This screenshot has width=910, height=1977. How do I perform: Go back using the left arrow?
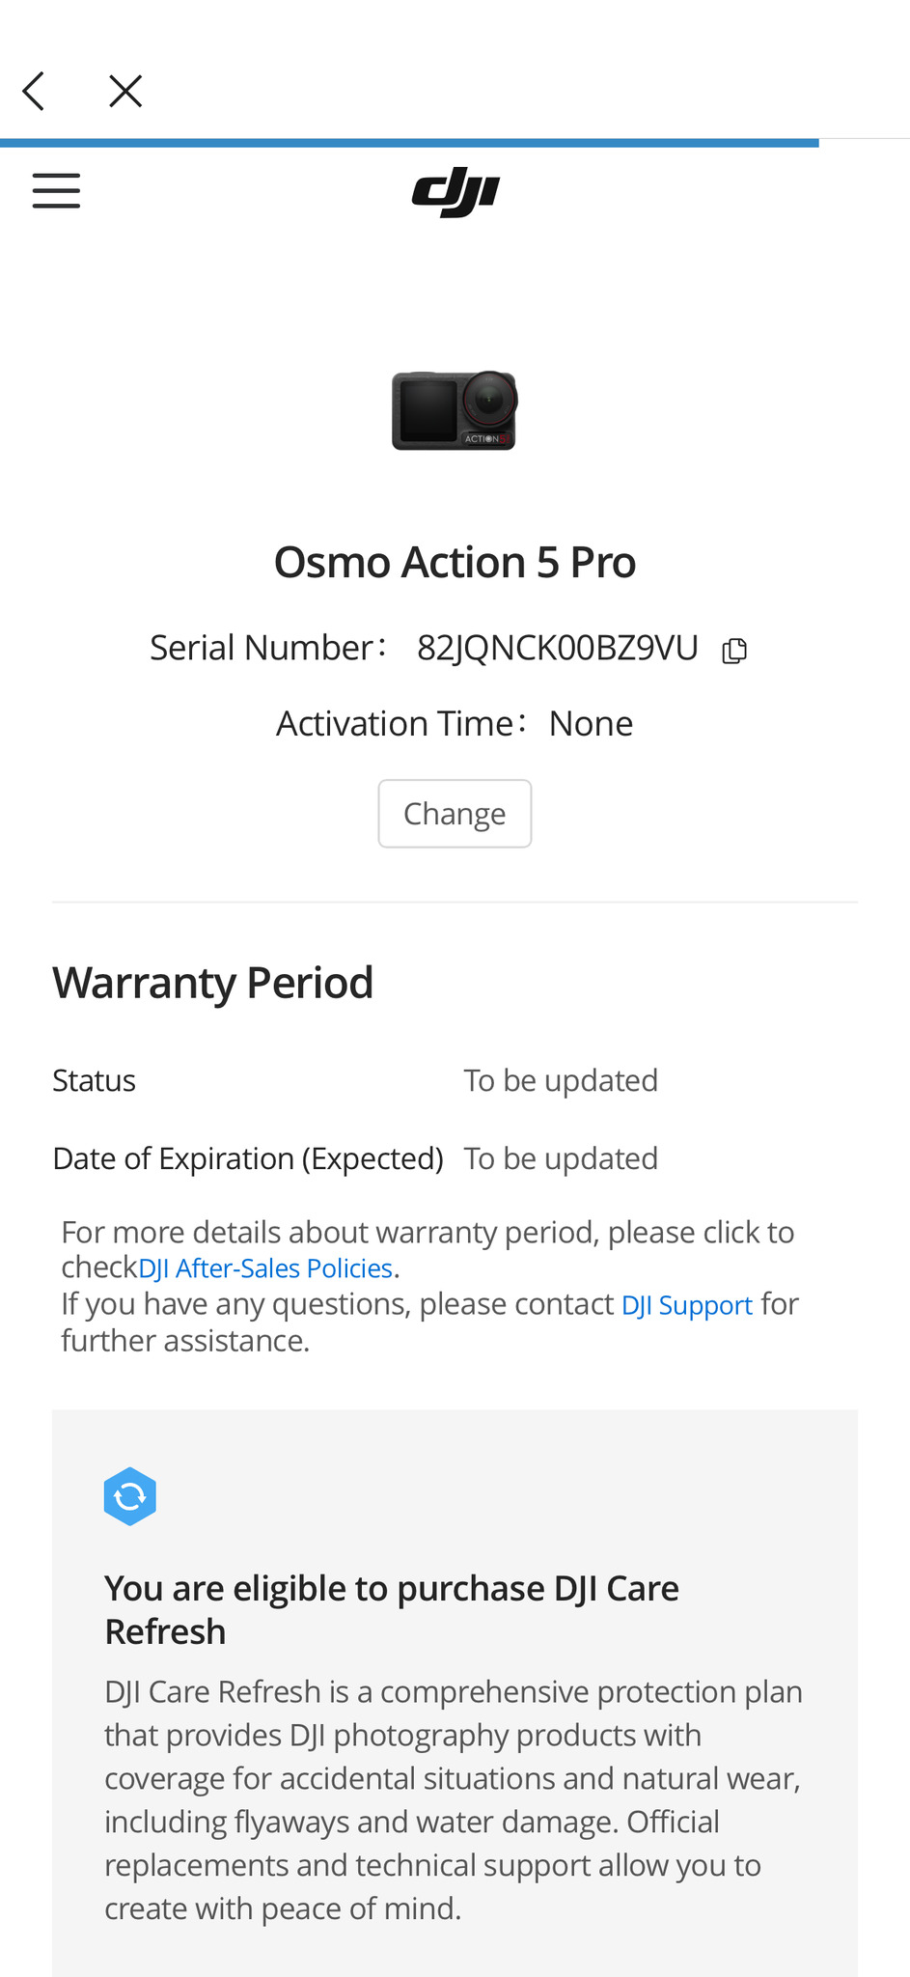click(34, 92)
